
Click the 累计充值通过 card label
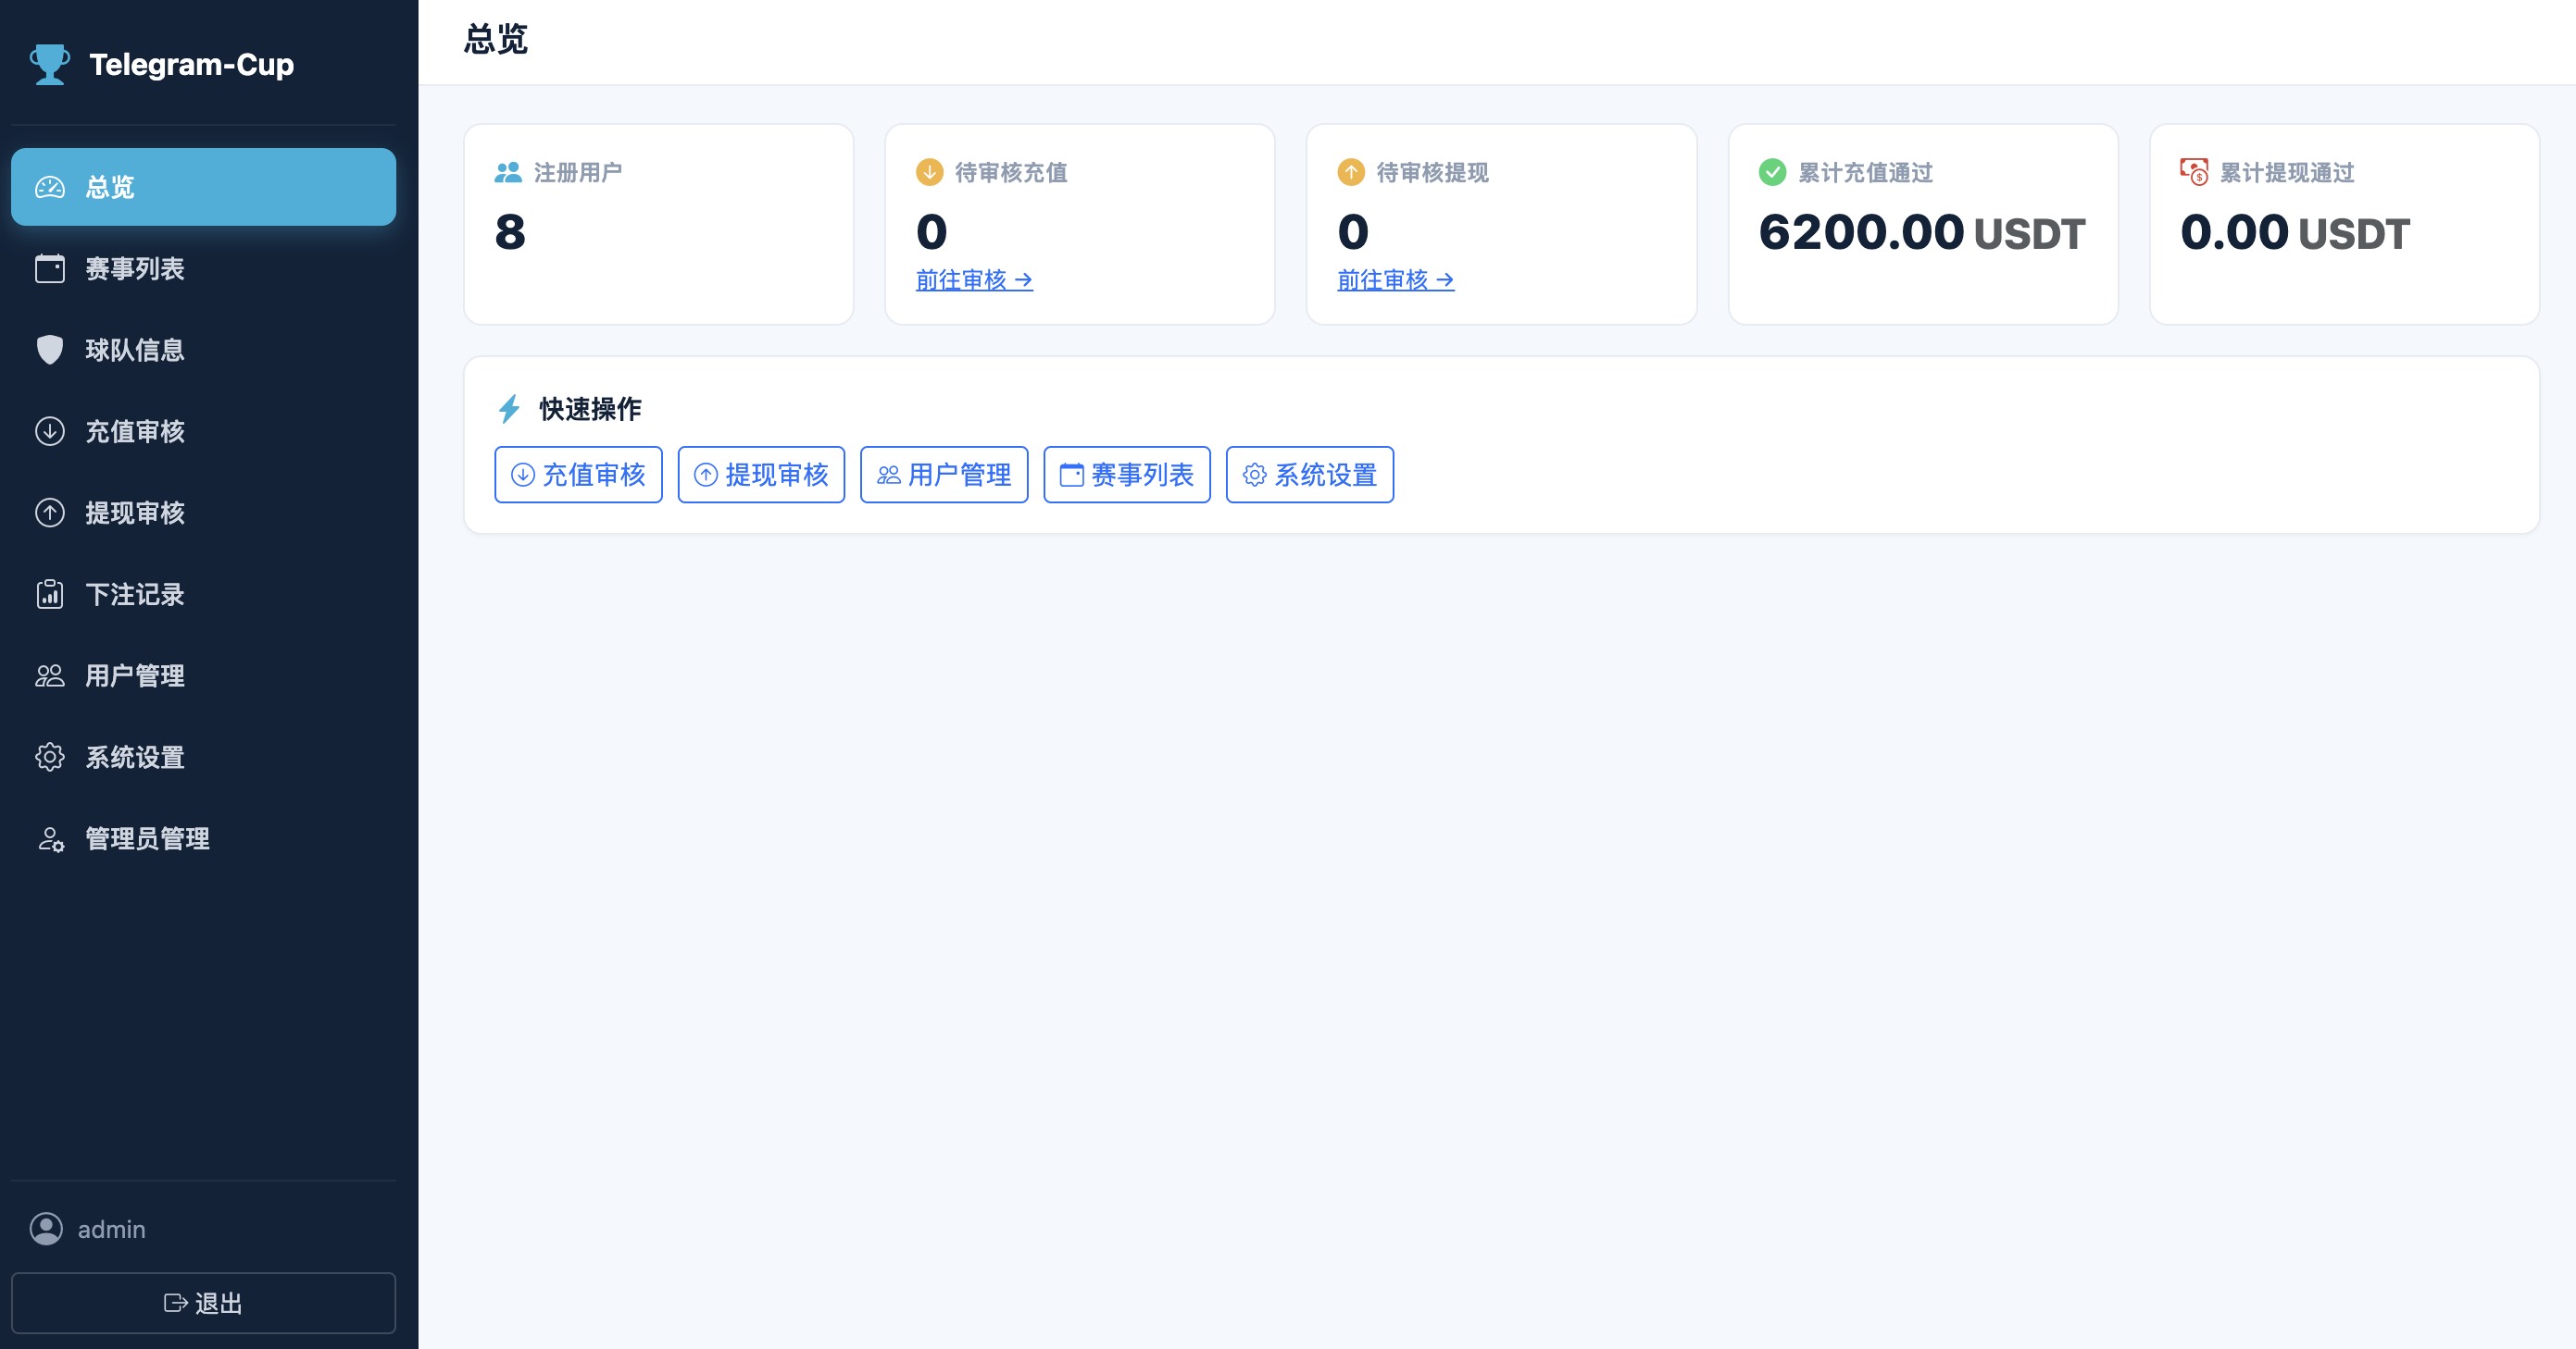(x=1865, y=172)
